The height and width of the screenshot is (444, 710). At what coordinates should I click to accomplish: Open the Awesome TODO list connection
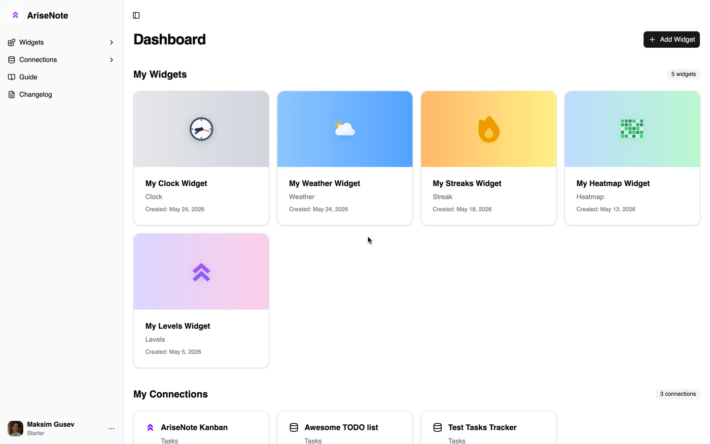pyautogui.click(x=345, y=428)
